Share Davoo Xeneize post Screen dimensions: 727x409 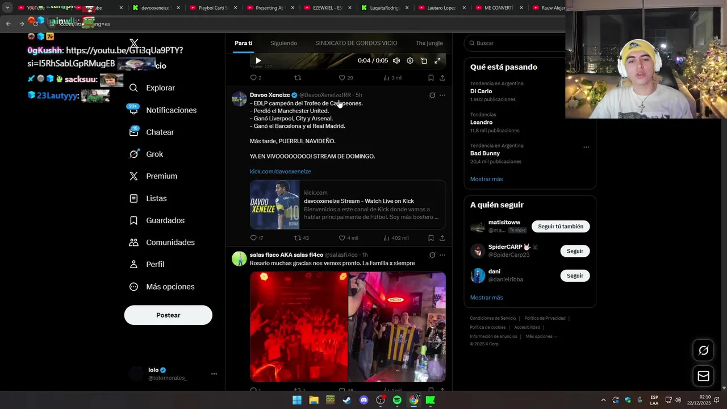click(x=442, y=238)
